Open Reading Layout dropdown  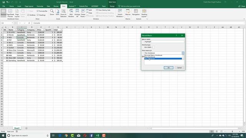144,13
